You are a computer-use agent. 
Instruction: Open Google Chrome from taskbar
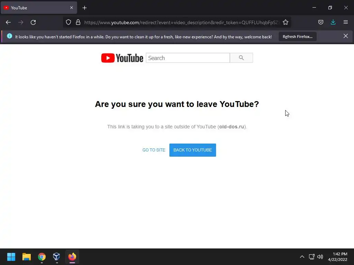coord(42,257)
